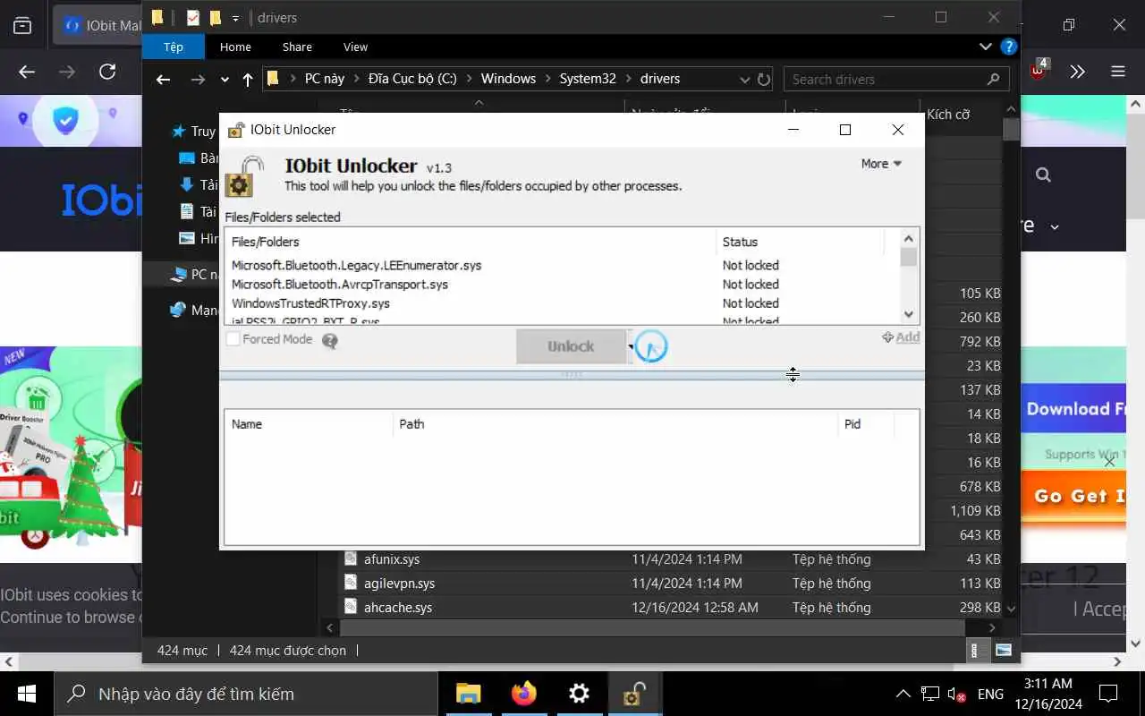Open the View ribbon tab
Image resolution: width=1145 pixels, height=716 pixels.
tap(355, 47)
